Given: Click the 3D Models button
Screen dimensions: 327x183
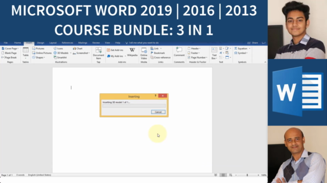Looking at the screenshot, I should tap(61, 53).
